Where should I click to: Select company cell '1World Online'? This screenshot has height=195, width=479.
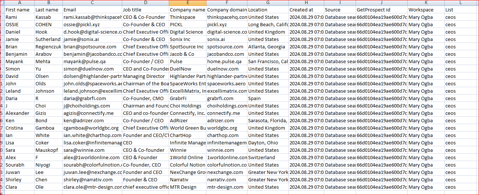pyautogui.click(x=188, y=157)
